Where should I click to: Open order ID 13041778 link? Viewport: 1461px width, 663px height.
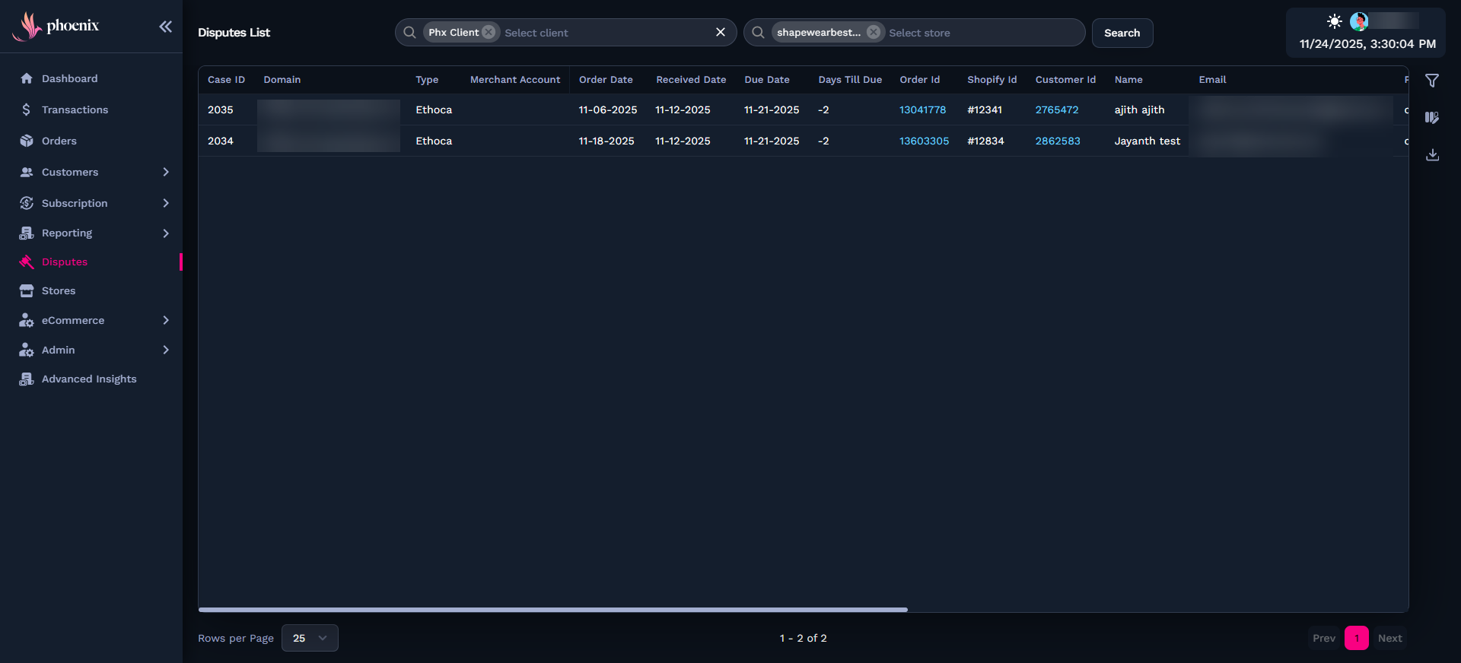coord(922,109)
